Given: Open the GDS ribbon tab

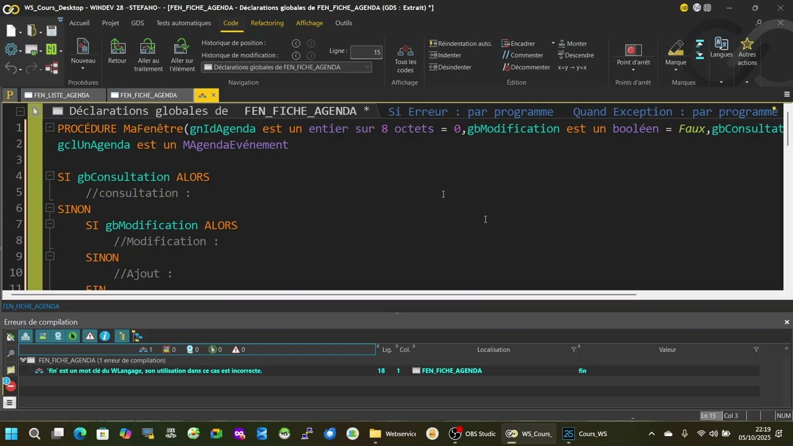Looking at the screenshot, I should 138,23.
